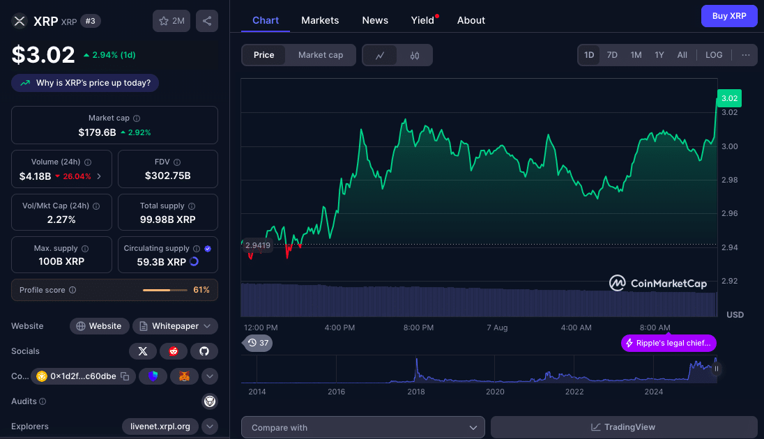
Task: Set chart range to 1M
Action: coord(636,55)
